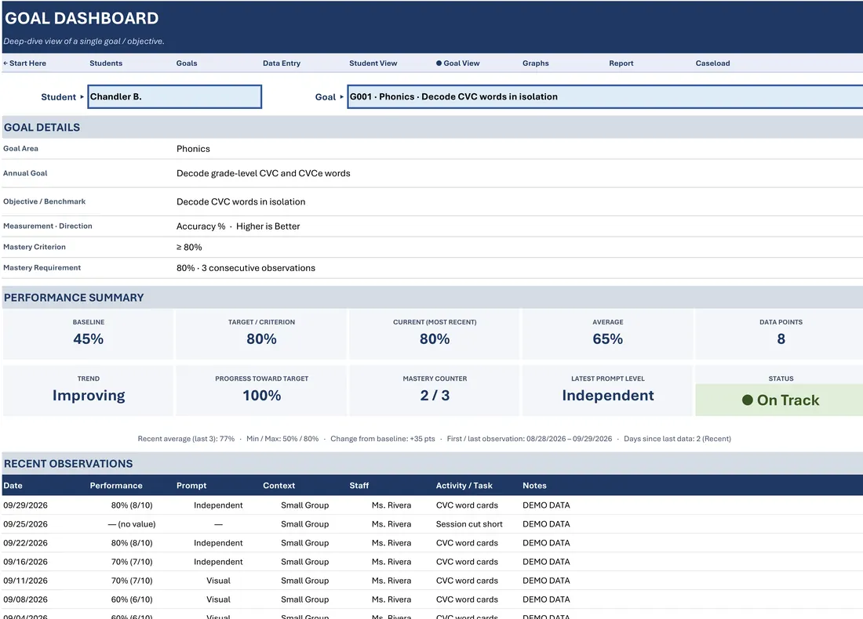863x619 pixels.
Task: Open the Graphs tab
Action: click(536, 63)
